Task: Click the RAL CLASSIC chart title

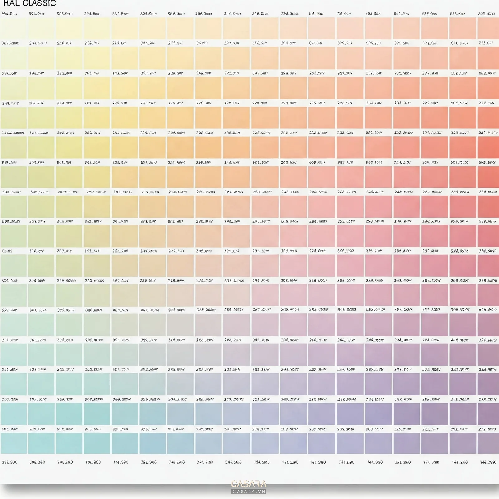Action: coord(29,3)
